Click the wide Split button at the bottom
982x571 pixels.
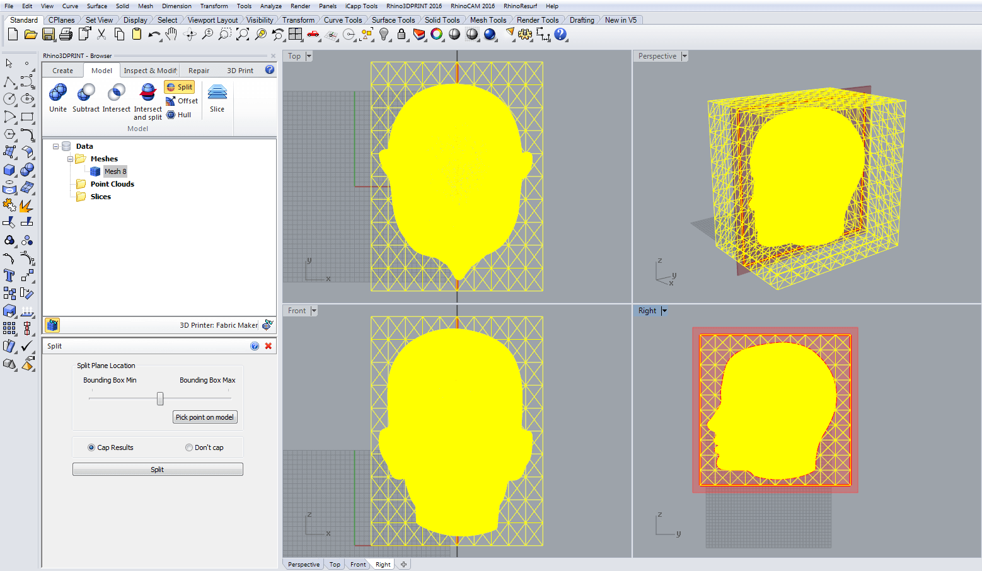(158, 470)
